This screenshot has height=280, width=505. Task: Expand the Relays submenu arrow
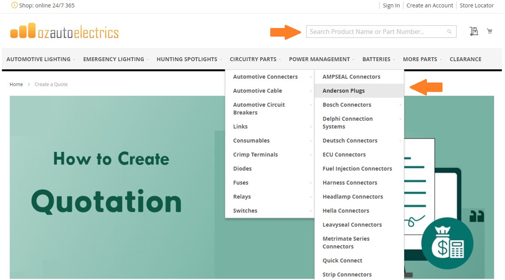pos(311,197)
